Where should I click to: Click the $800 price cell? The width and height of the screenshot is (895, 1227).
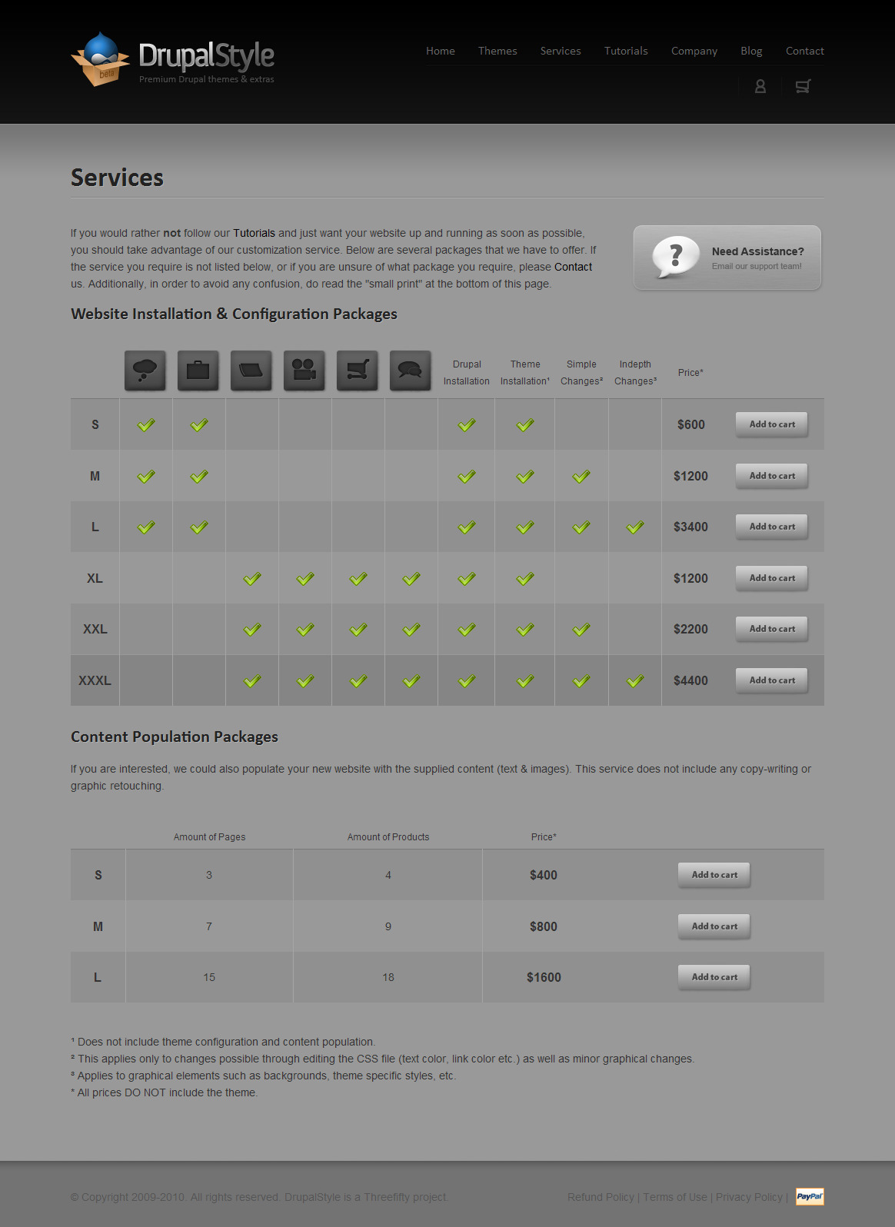click(x=544, y=926)
